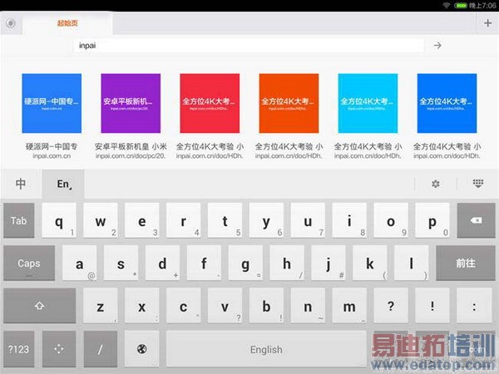Toggle the Caps key

(29, 263)
